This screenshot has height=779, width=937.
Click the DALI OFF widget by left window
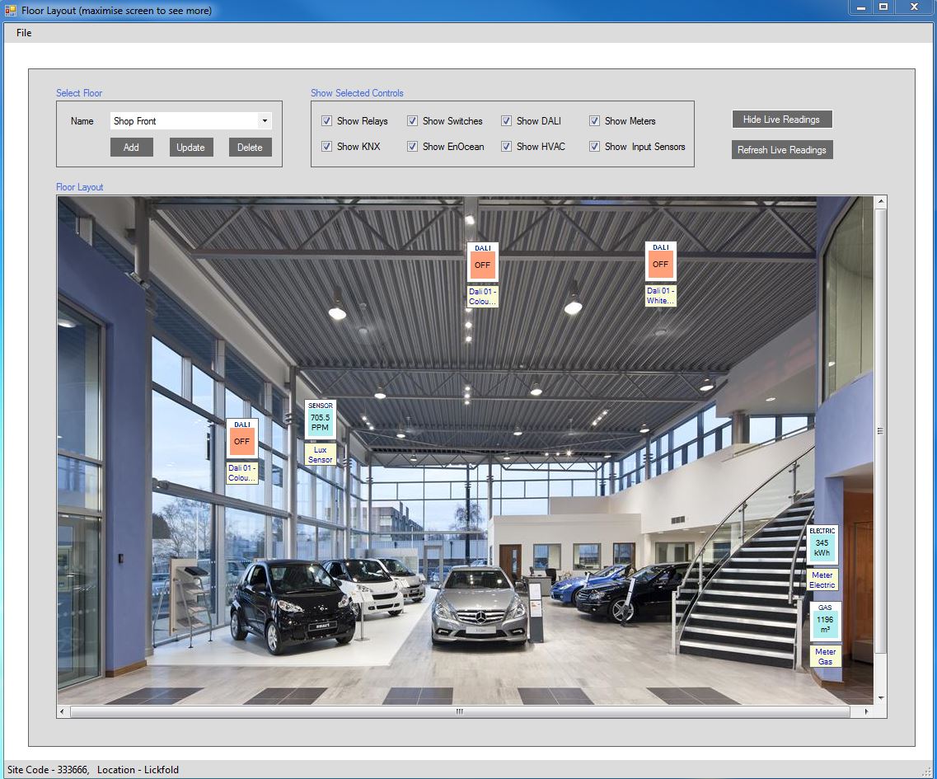[x=241, y=439]
